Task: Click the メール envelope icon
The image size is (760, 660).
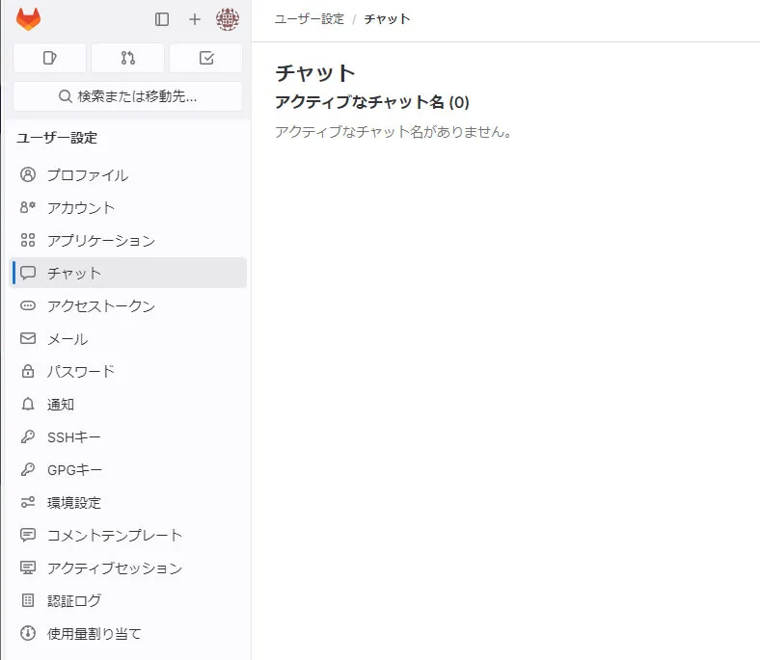Action: coord(28,339)
